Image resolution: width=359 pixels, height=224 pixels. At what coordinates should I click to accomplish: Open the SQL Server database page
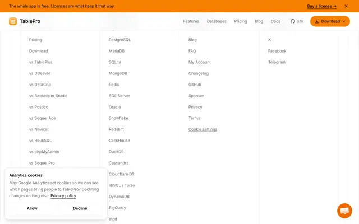click(119, 96)
